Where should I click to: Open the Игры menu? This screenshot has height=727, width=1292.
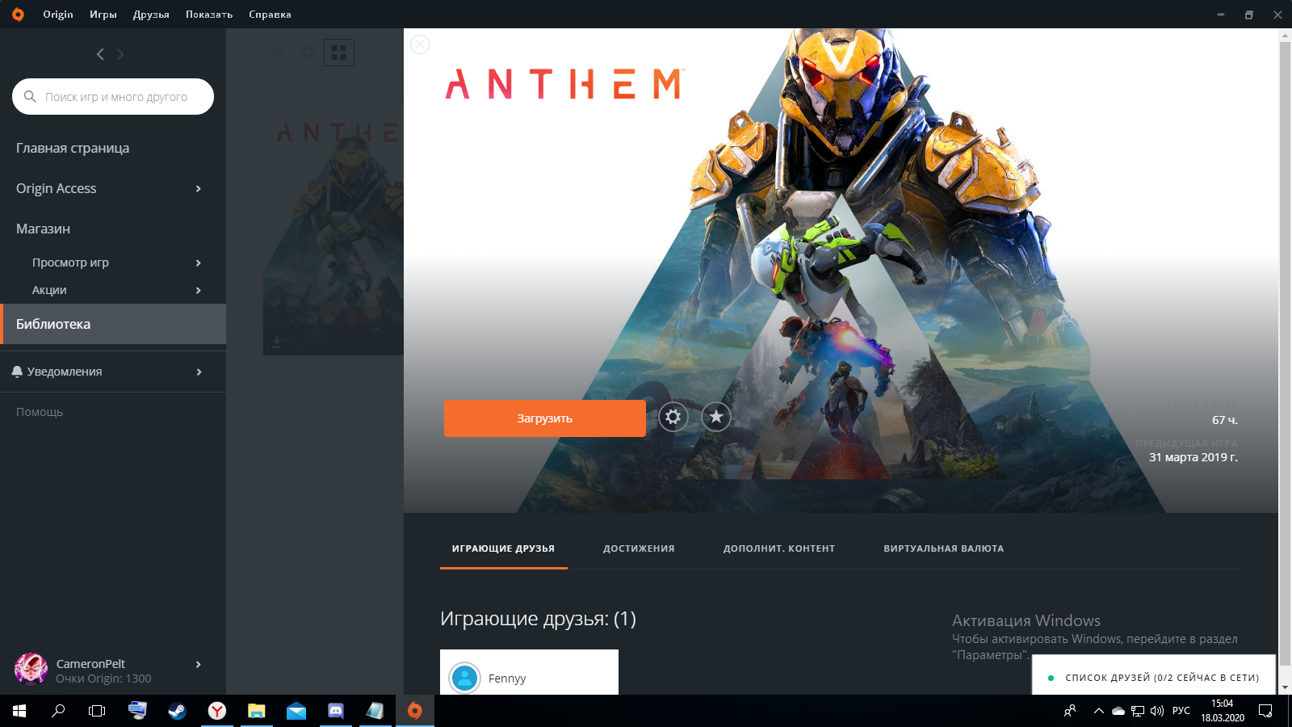click(103, 15)
